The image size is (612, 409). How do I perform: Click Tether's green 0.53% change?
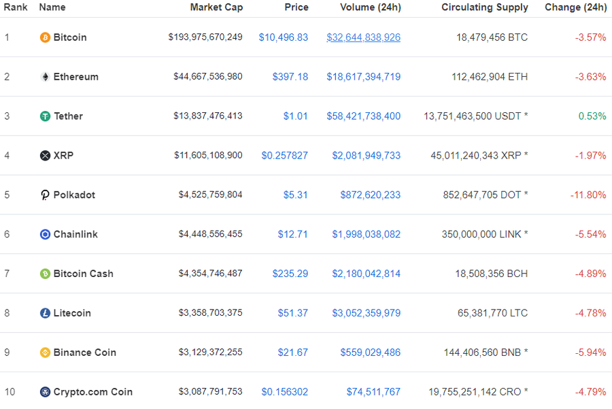pyautogui.click(x=592, y=116)
